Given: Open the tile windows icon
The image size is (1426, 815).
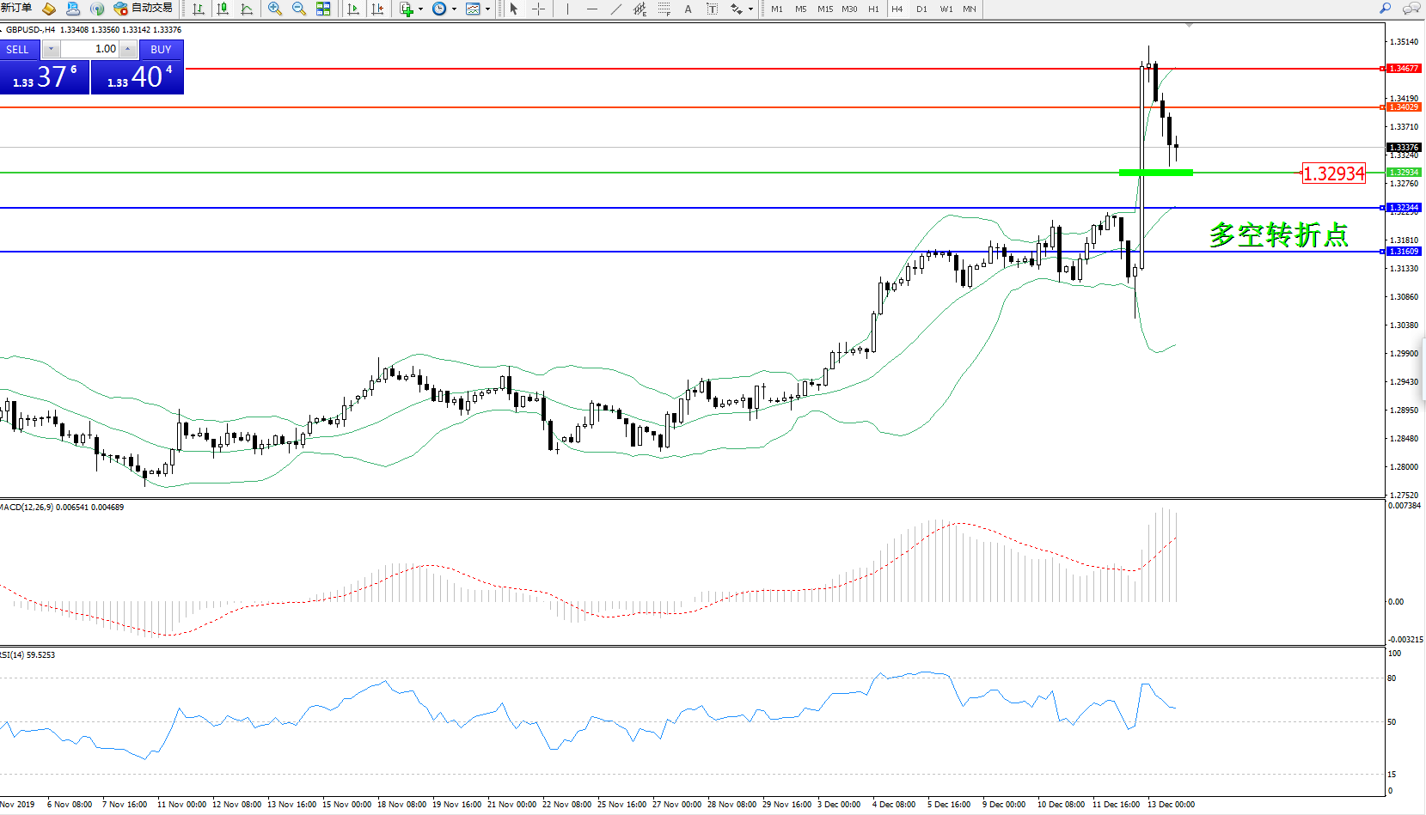Looking at the screenshot, I should (x=323, y=9).
